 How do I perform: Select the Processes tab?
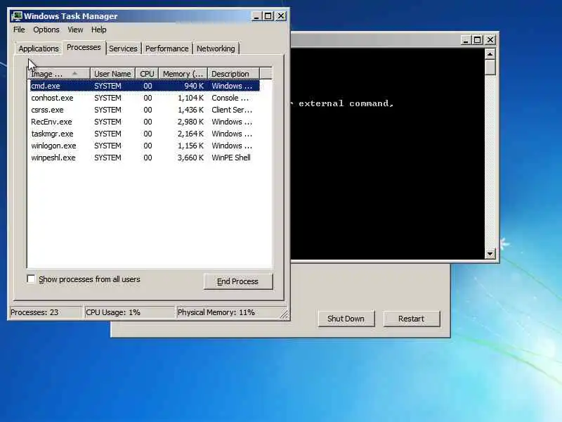[x=84, y=47]
